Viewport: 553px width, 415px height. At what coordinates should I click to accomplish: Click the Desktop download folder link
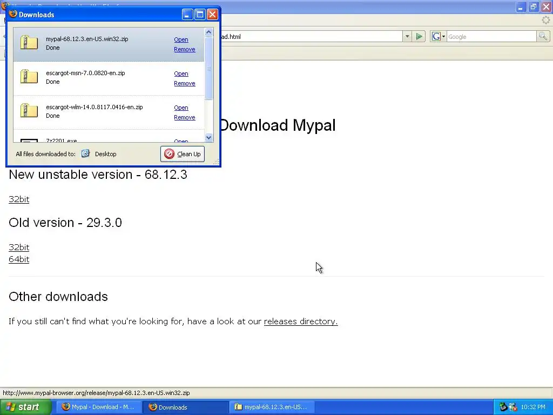[x=105, y=154]
